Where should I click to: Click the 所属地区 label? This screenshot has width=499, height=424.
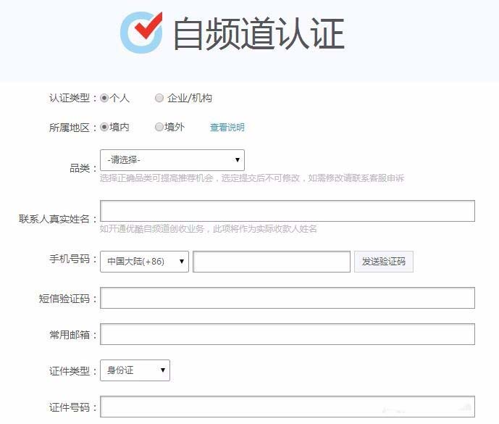click(72, 128)
